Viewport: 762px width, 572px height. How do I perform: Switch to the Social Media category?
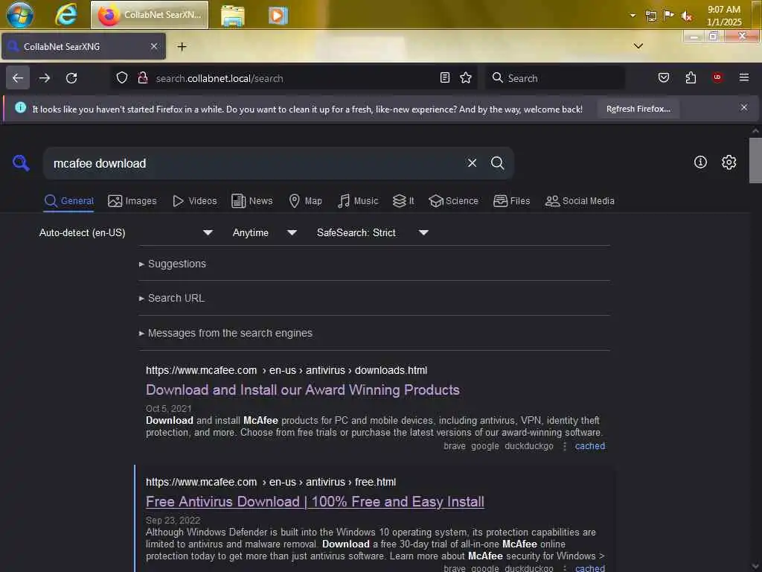[x=580, y=201]
